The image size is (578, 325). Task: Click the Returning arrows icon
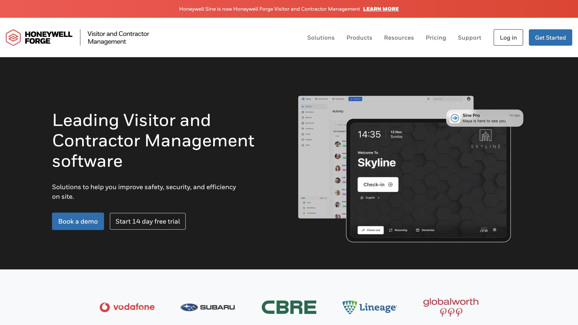(390, 230)
